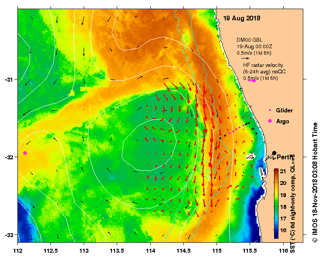Click the dark blue bottom of SST colorbar
This screenshot has height=257, width=322.
click(276, 237)
